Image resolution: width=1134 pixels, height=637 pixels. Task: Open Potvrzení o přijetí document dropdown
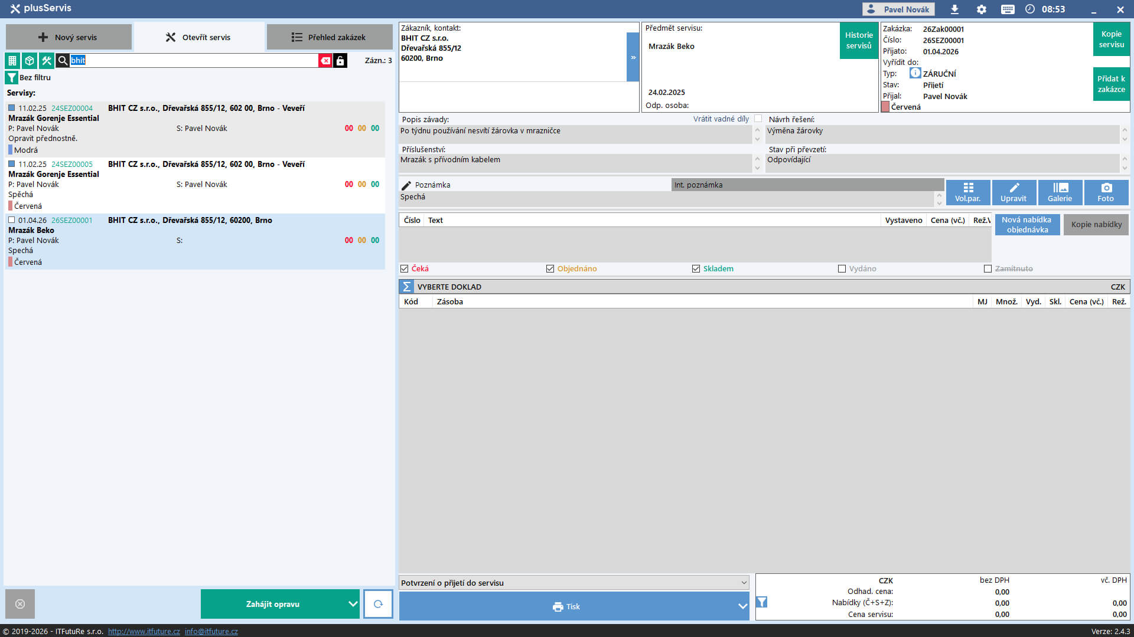tap(744, 583)
